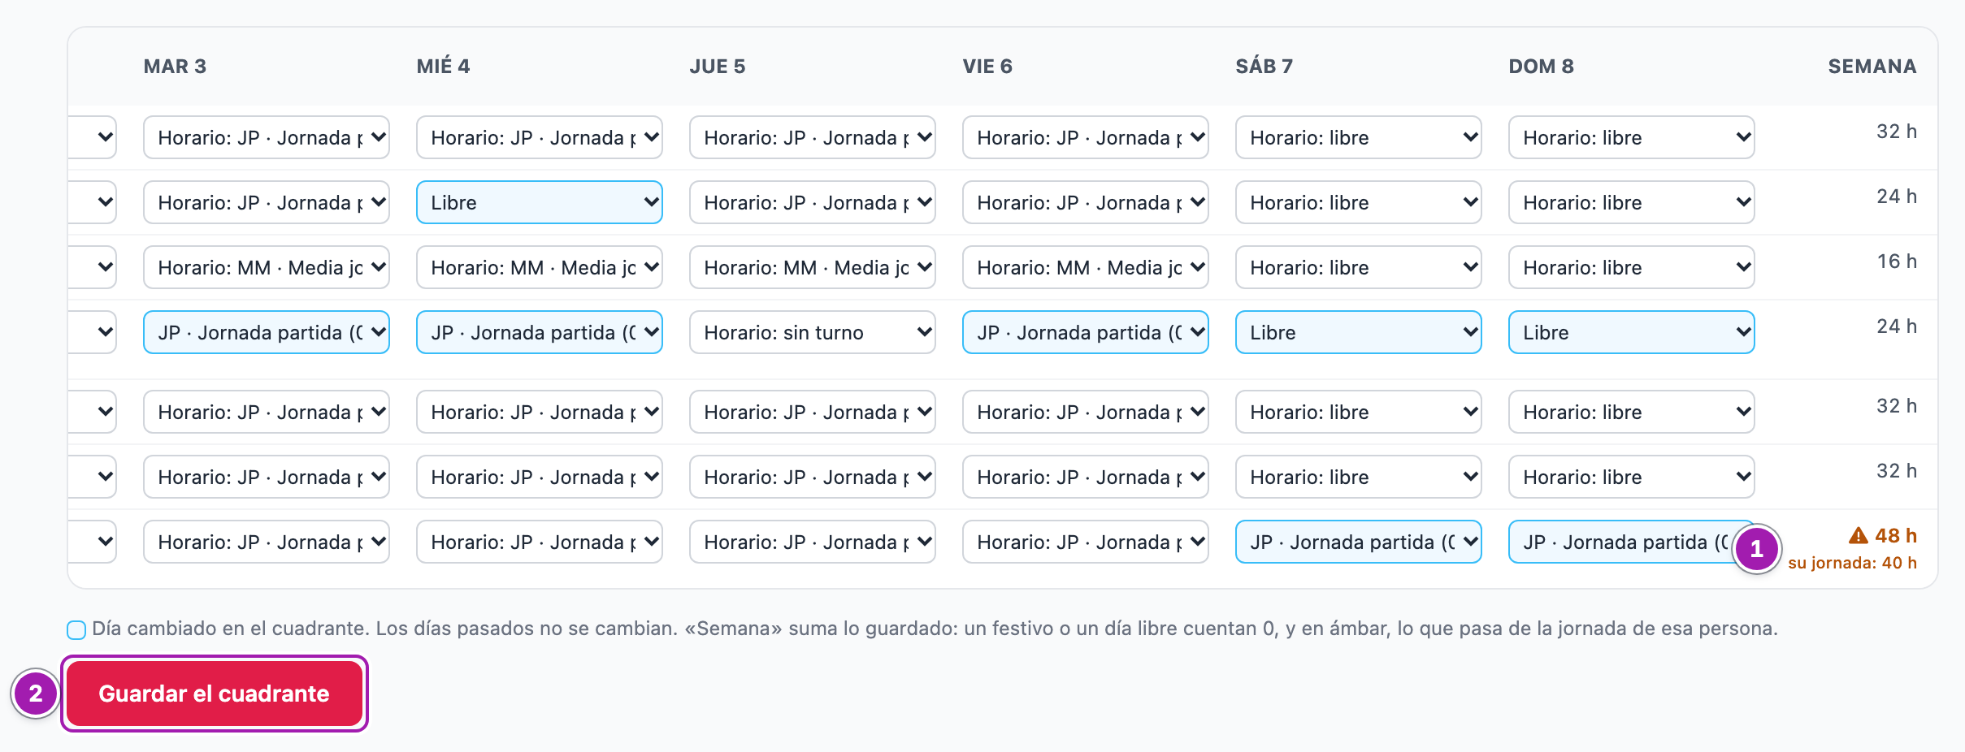Screen dimensions: 1965x752
Task: Click the DOM 8 column header
Action: [x=1541, y=67]
